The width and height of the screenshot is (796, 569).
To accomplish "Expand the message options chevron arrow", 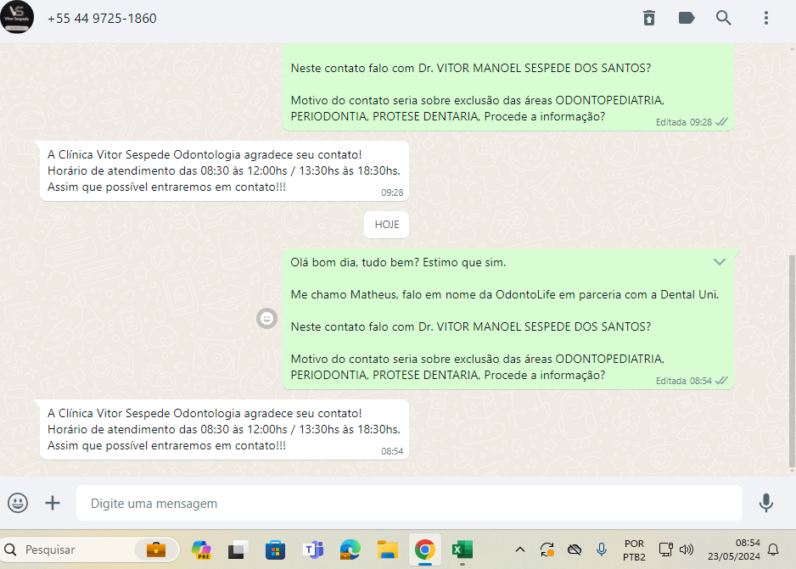I will point(720,262).
